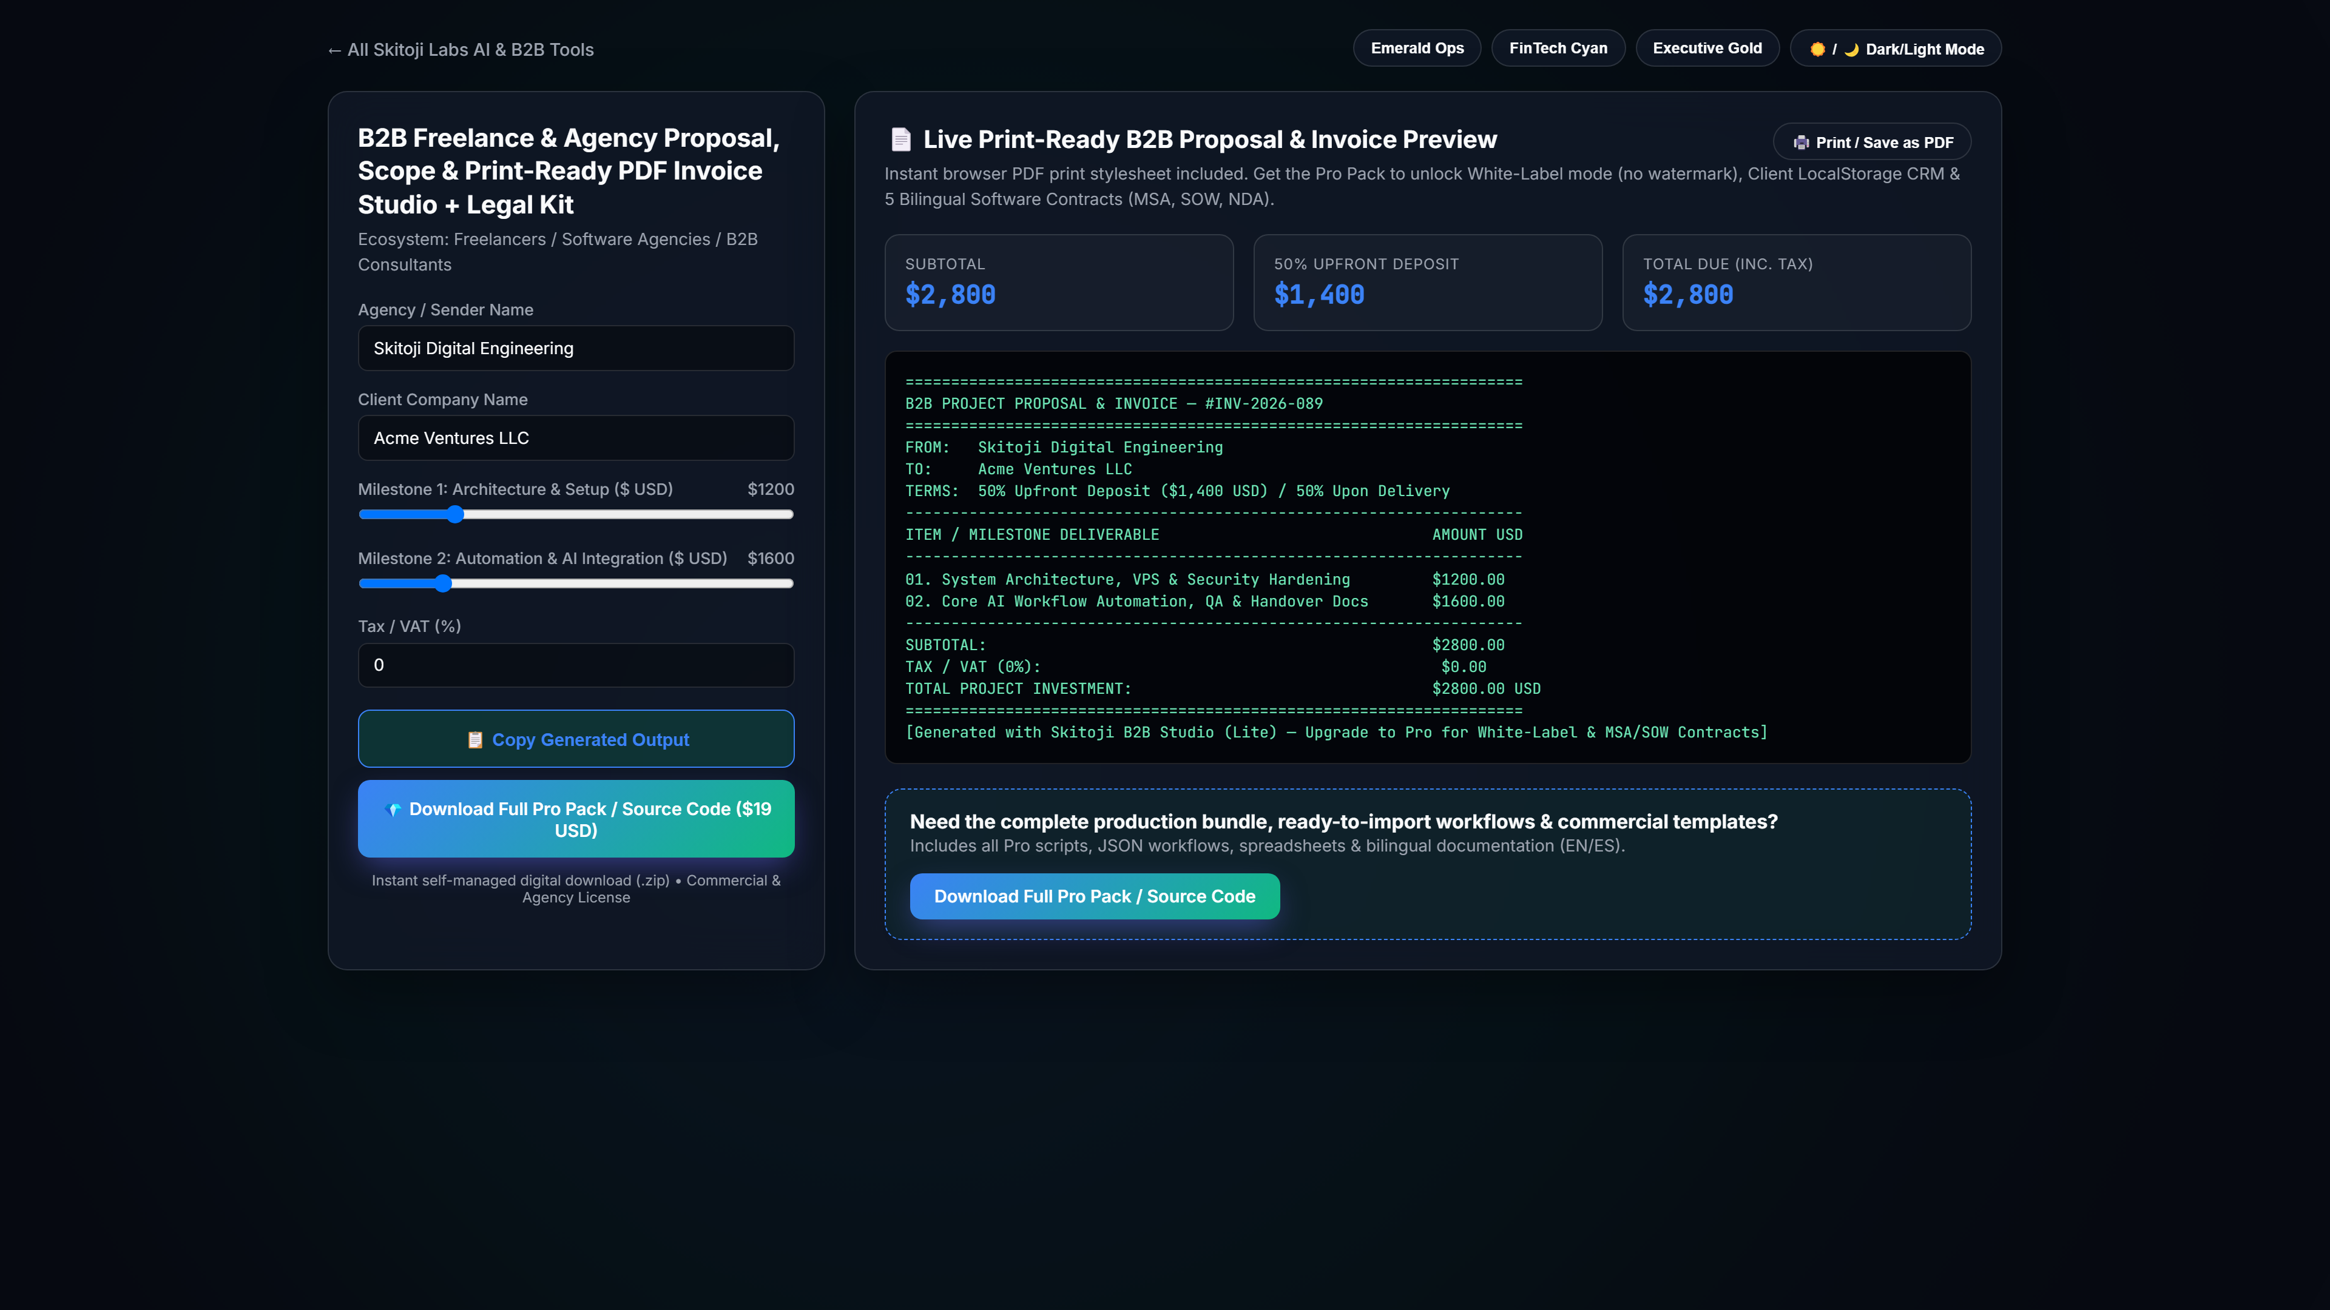This screenshot has height=1310, width=2330.
Task: Download Full Pro Pack for $19 USD
Action: (x=576, y=819)
